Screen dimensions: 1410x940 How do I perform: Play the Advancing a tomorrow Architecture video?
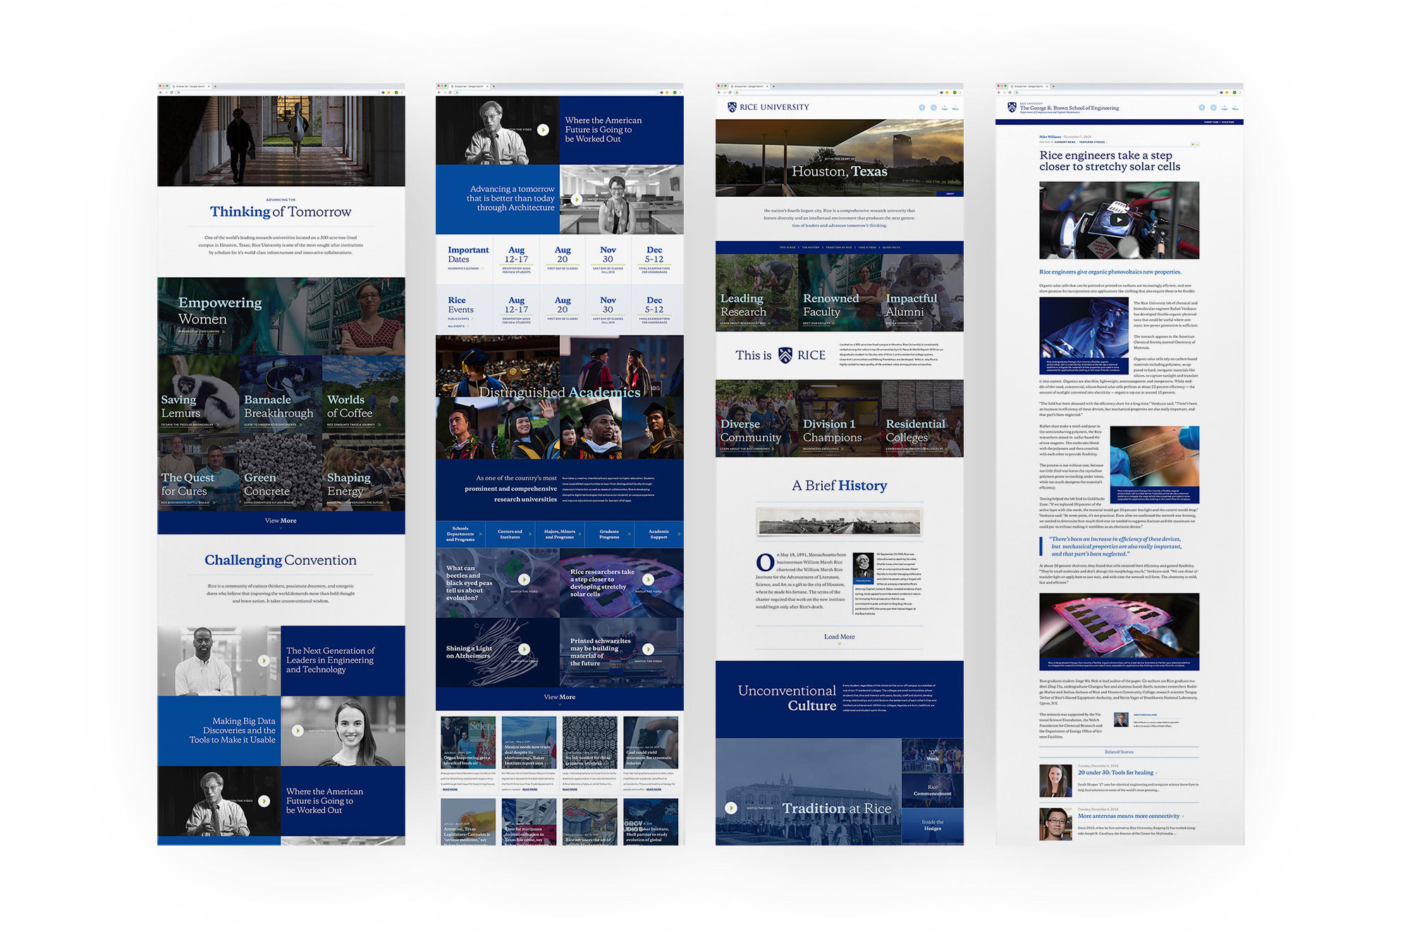pos(576,200)
